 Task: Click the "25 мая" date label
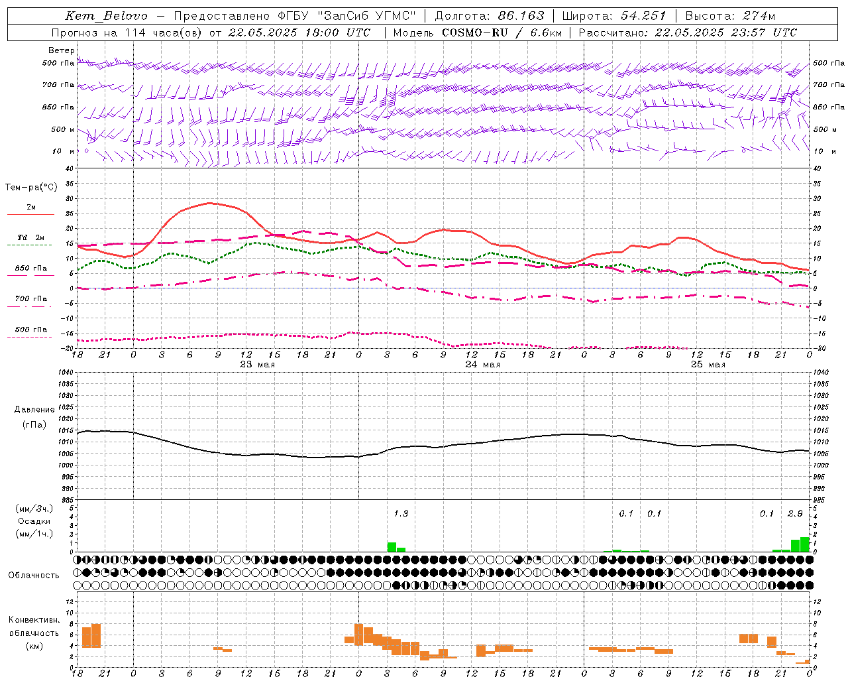(x=708, y=365)
